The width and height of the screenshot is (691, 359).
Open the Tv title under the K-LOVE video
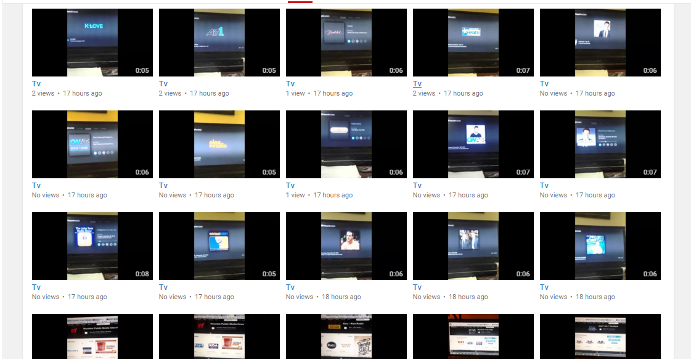coord(36,84)
